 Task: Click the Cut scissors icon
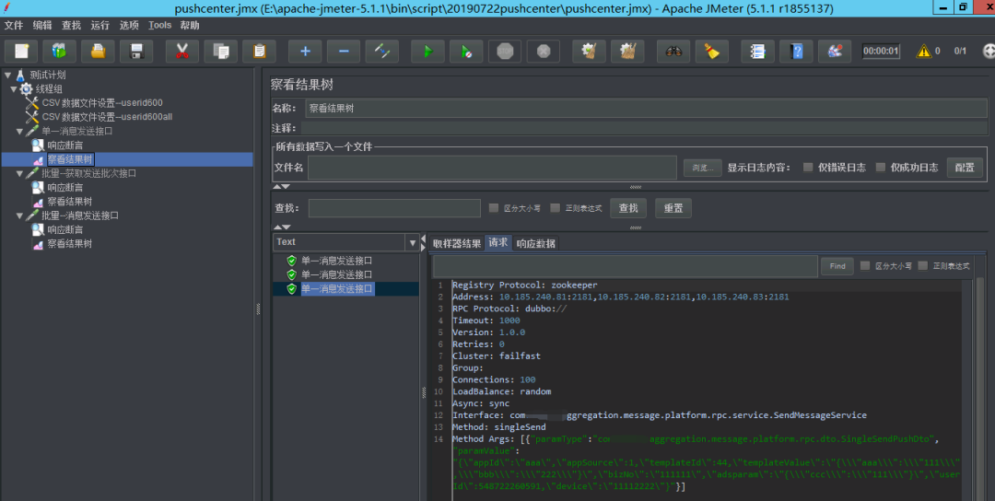click(x=181, y=52)
